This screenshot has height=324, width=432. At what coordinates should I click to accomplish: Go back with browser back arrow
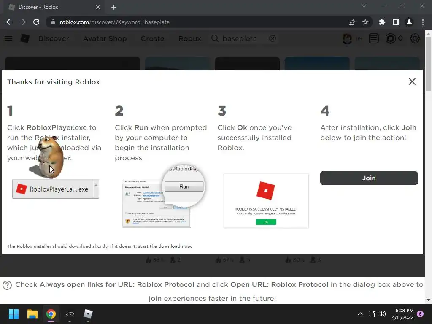(x=9, y=22)
